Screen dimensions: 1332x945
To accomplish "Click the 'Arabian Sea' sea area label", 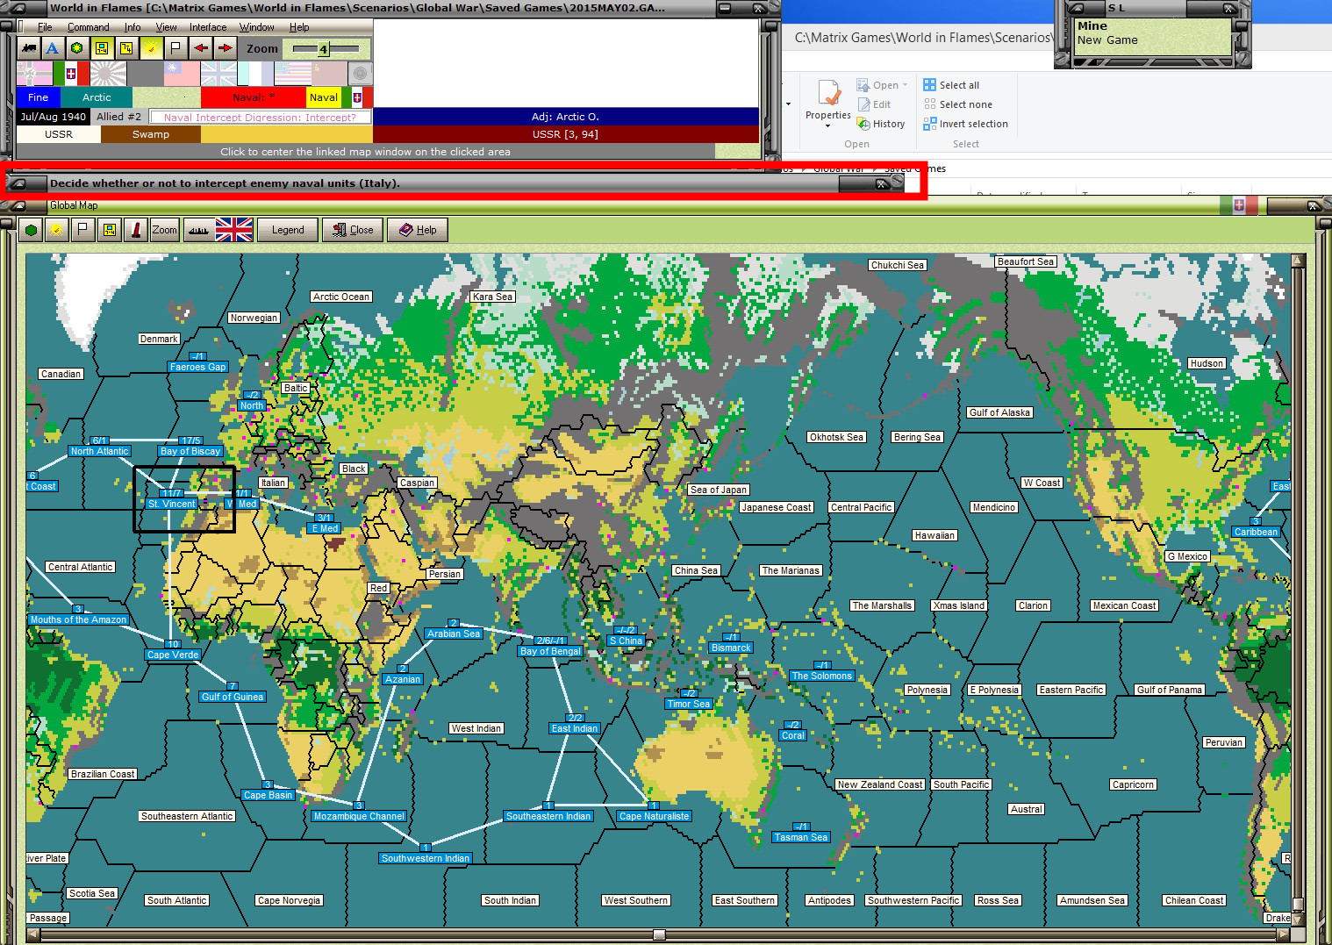I will click(x=454, y=634).
